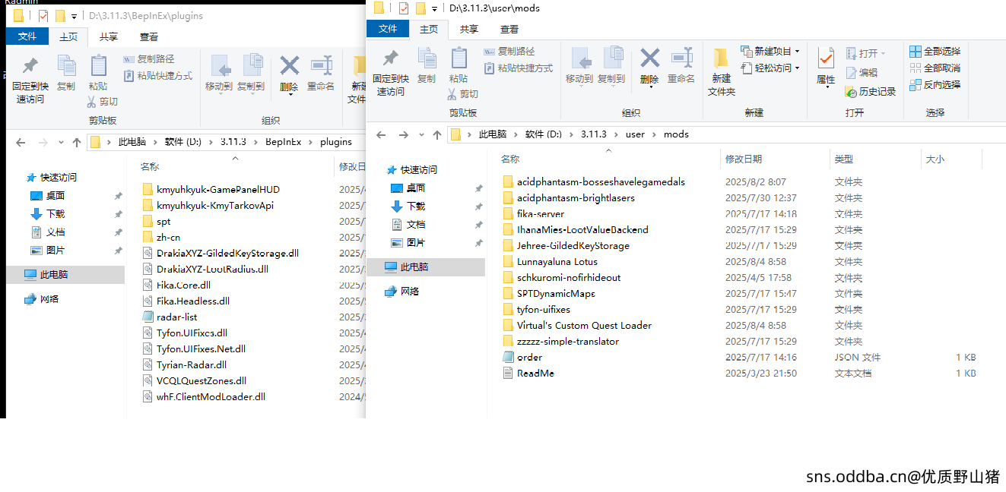The image size is (1006, 492).
Task: Click 新建文件夹 in the mods window ribbon
Action: pos(721,72)
